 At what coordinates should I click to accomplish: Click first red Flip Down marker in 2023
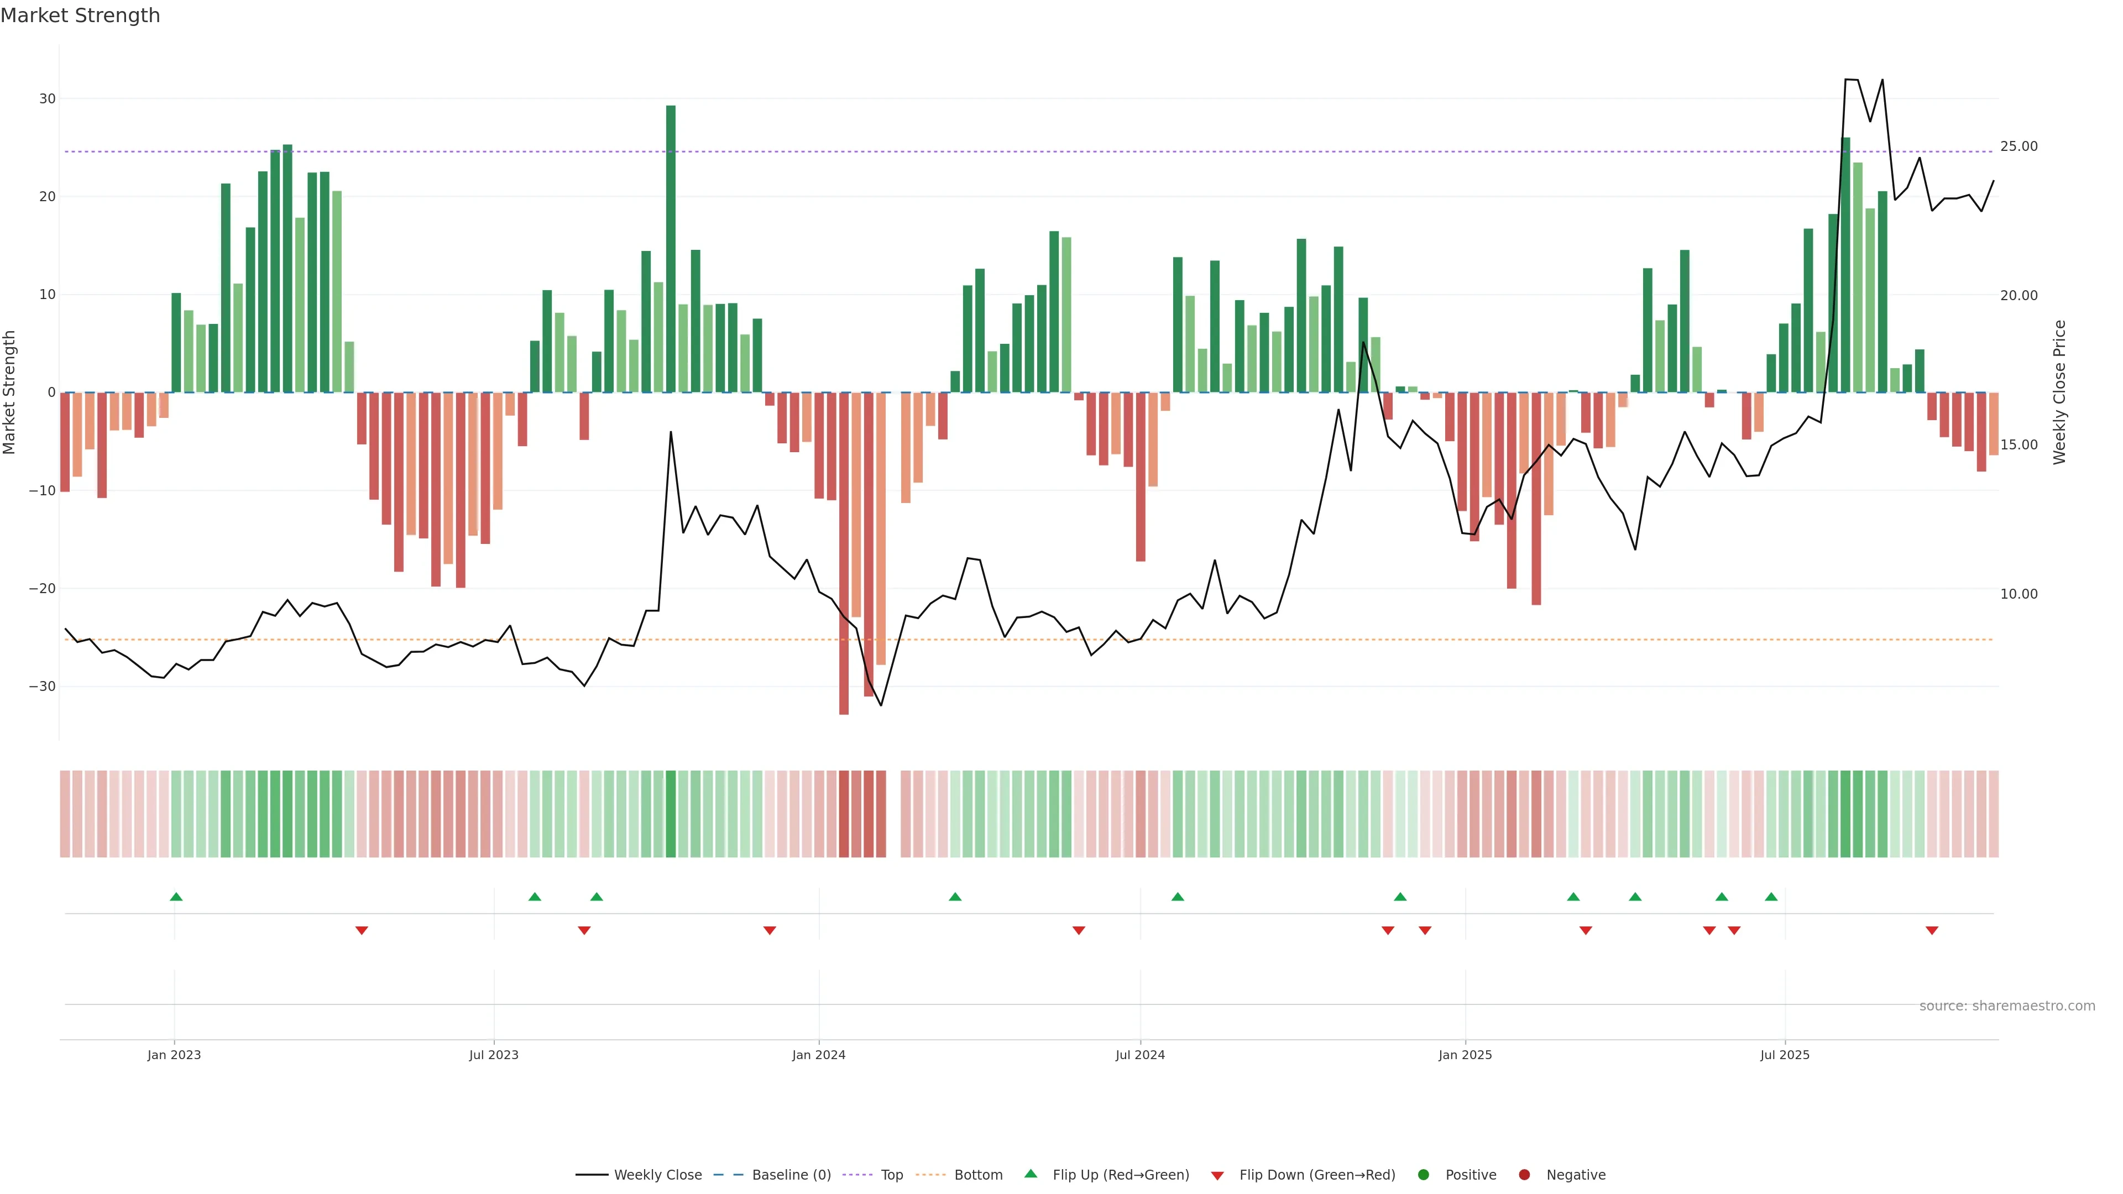[361, 930]
